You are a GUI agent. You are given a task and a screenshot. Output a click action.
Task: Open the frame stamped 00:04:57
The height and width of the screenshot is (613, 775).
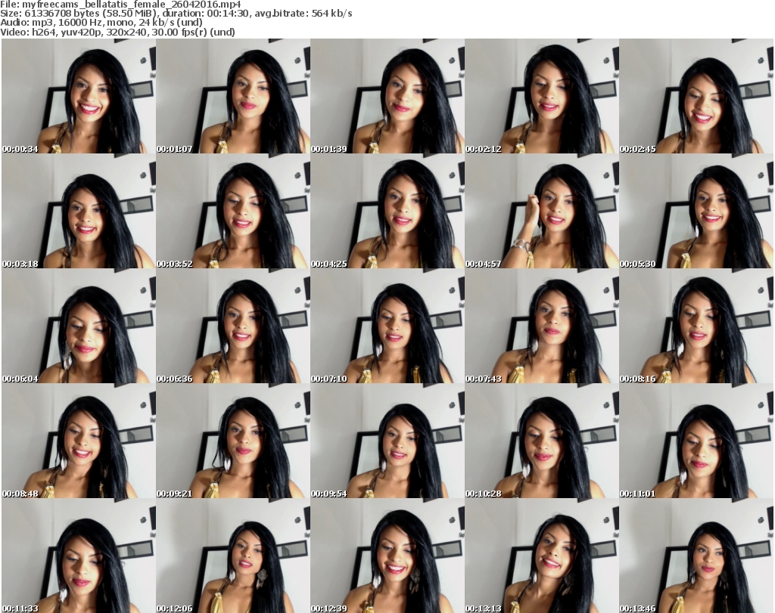click(542, 211)
